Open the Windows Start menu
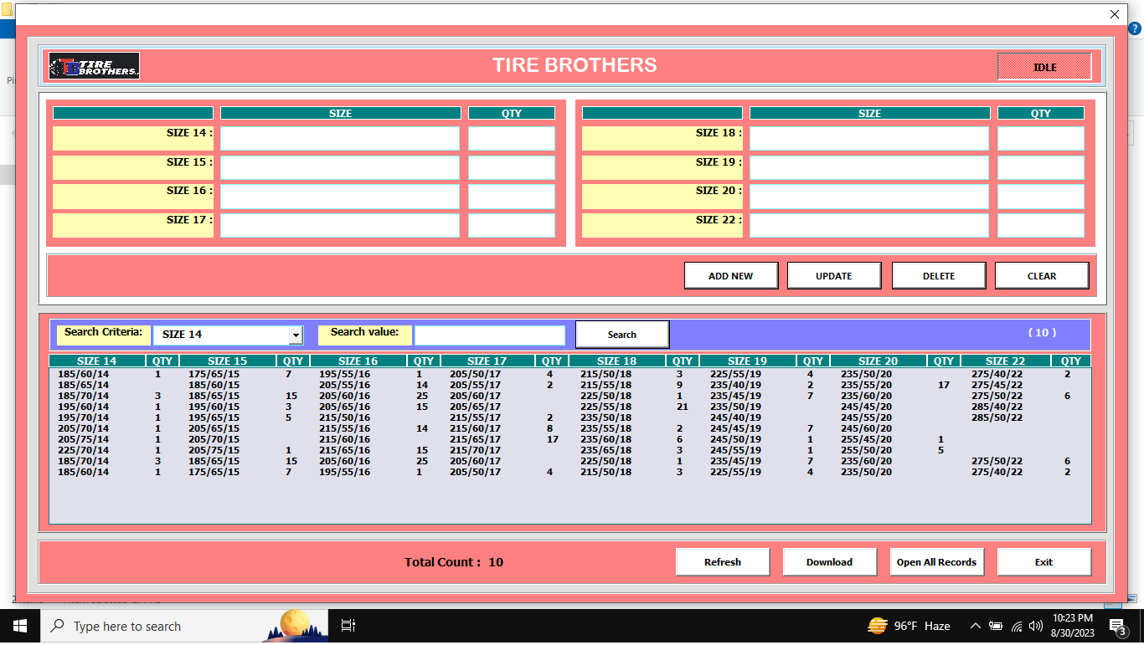The height and width of the screenshot is (645, 1144). (19, 626)
